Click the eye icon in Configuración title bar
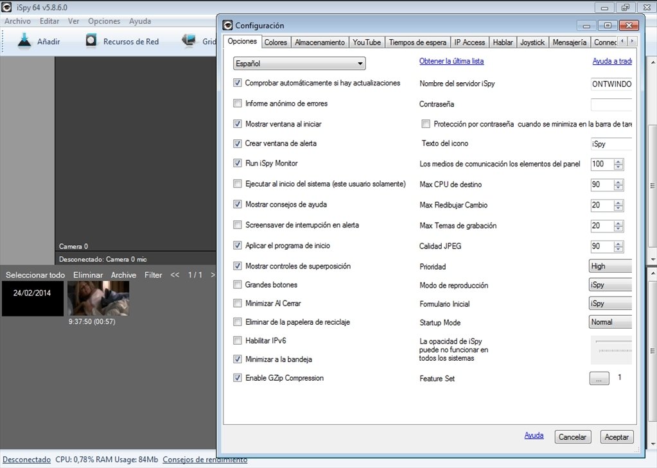 [x=227, y=26]
